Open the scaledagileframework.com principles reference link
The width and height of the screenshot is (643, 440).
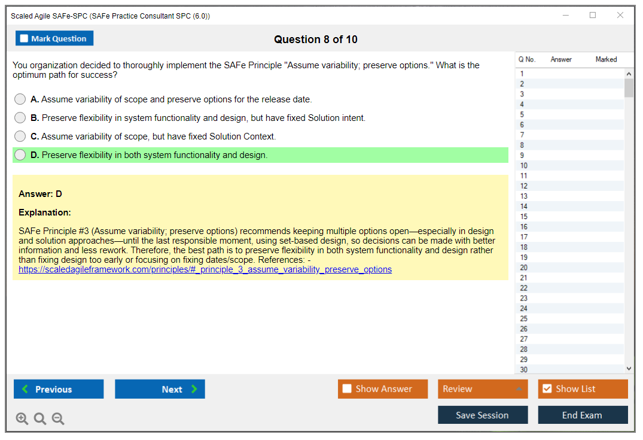[205, 270]
